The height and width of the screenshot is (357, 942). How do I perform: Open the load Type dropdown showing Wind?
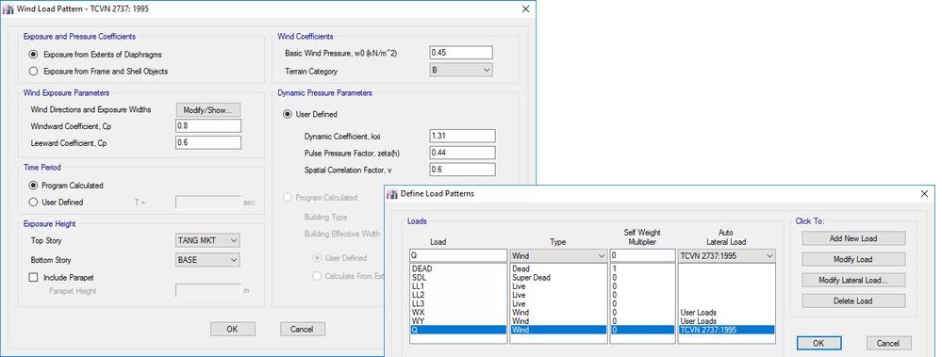coord(558,255)
